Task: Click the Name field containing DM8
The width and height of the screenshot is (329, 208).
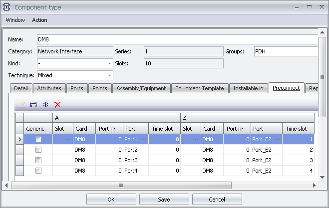Action: pyautogui.click(x=178, y=39)
